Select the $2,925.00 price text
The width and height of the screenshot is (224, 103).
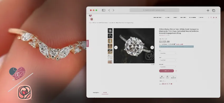click(x=164, y=42)
